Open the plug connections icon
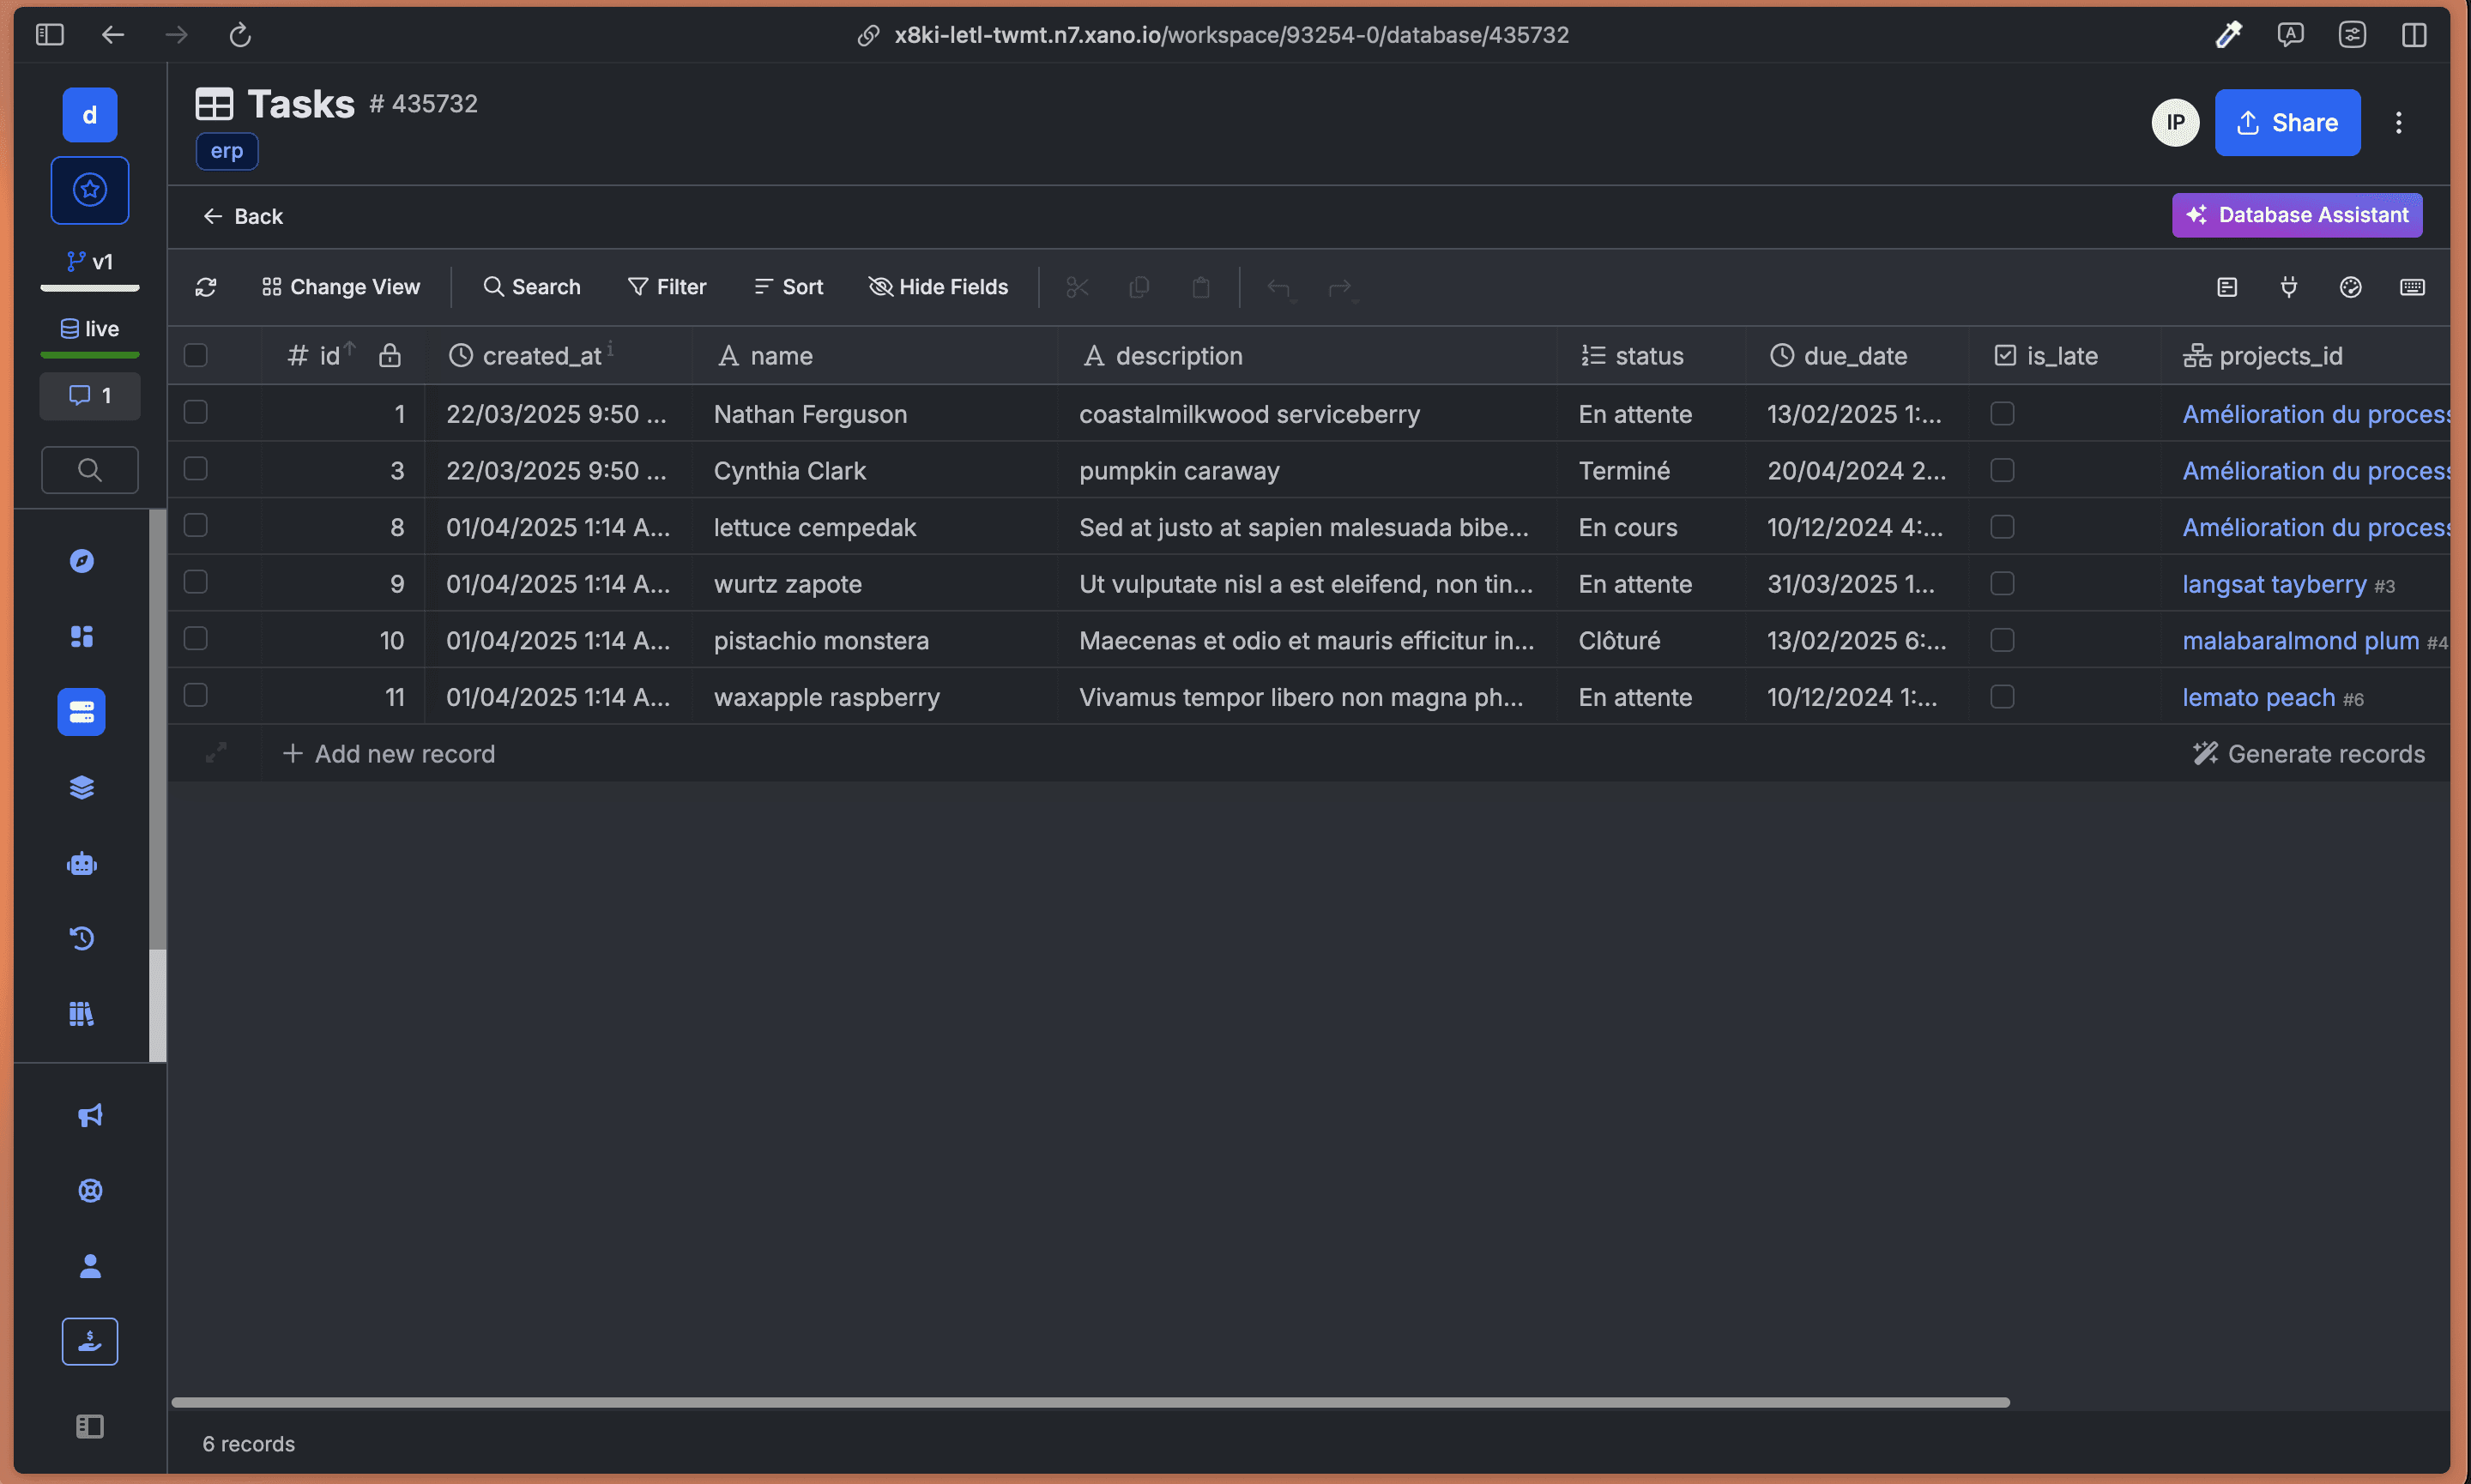The image size is (2471, 1484). pos(2289,287)
